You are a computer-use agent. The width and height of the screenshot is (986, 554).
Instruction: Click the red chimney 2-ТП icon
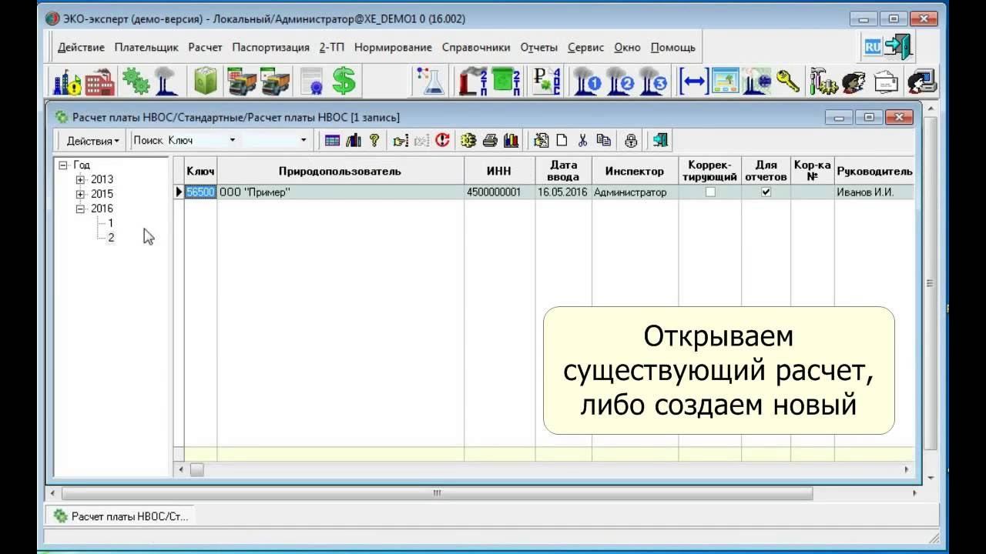tap(472, 81)
